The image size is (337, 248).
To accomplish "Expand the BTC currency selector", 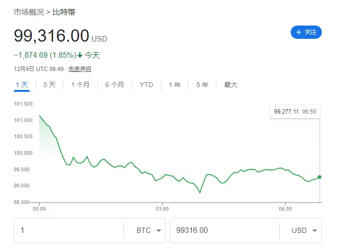I will pos(144,230).
